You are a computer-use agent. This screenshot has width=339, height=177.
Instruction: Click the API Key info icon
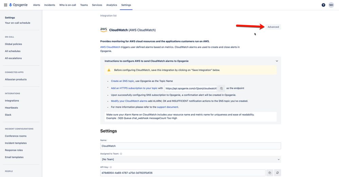point(111,167)
